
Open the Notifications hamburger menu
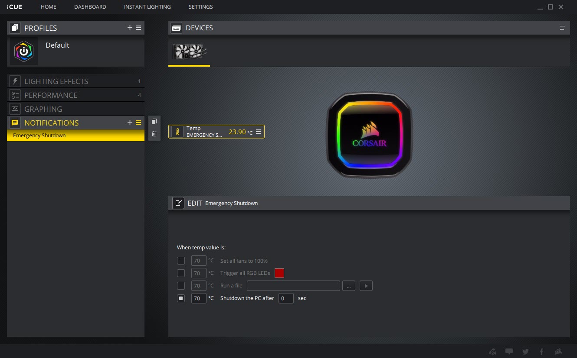pos(138,123)
